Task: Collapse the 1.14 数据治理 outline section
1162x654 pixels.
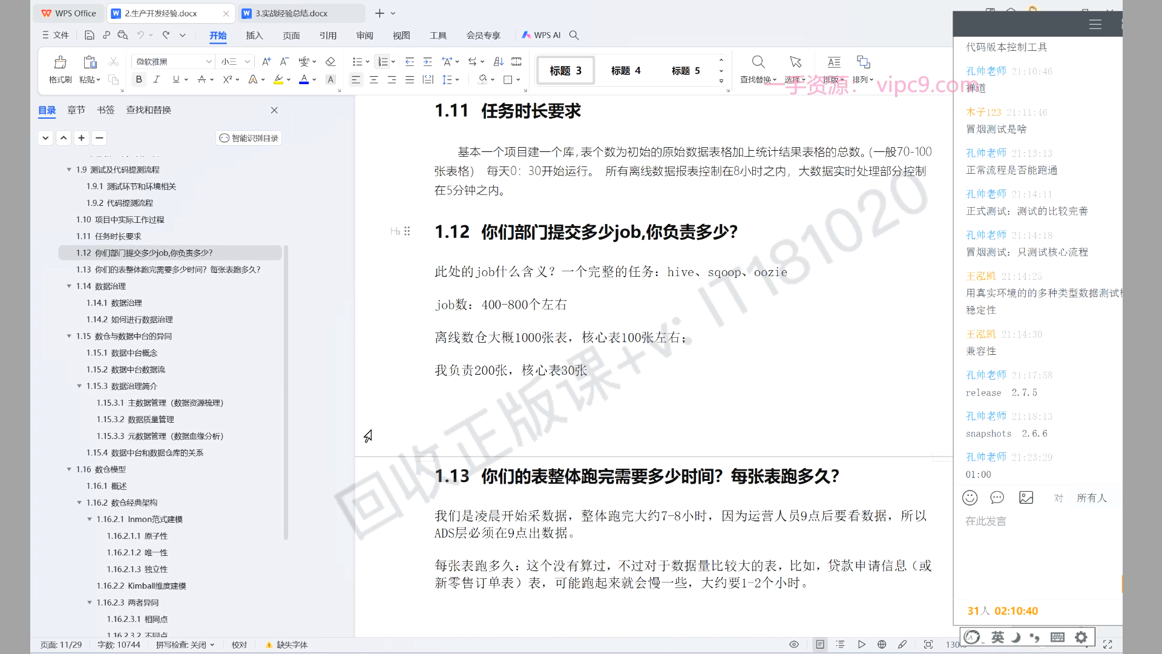Action: coord(69,286)
